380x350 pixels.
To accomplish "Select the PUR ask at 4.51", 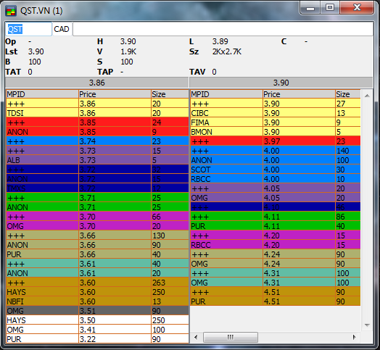I will [x=276, y=301].
